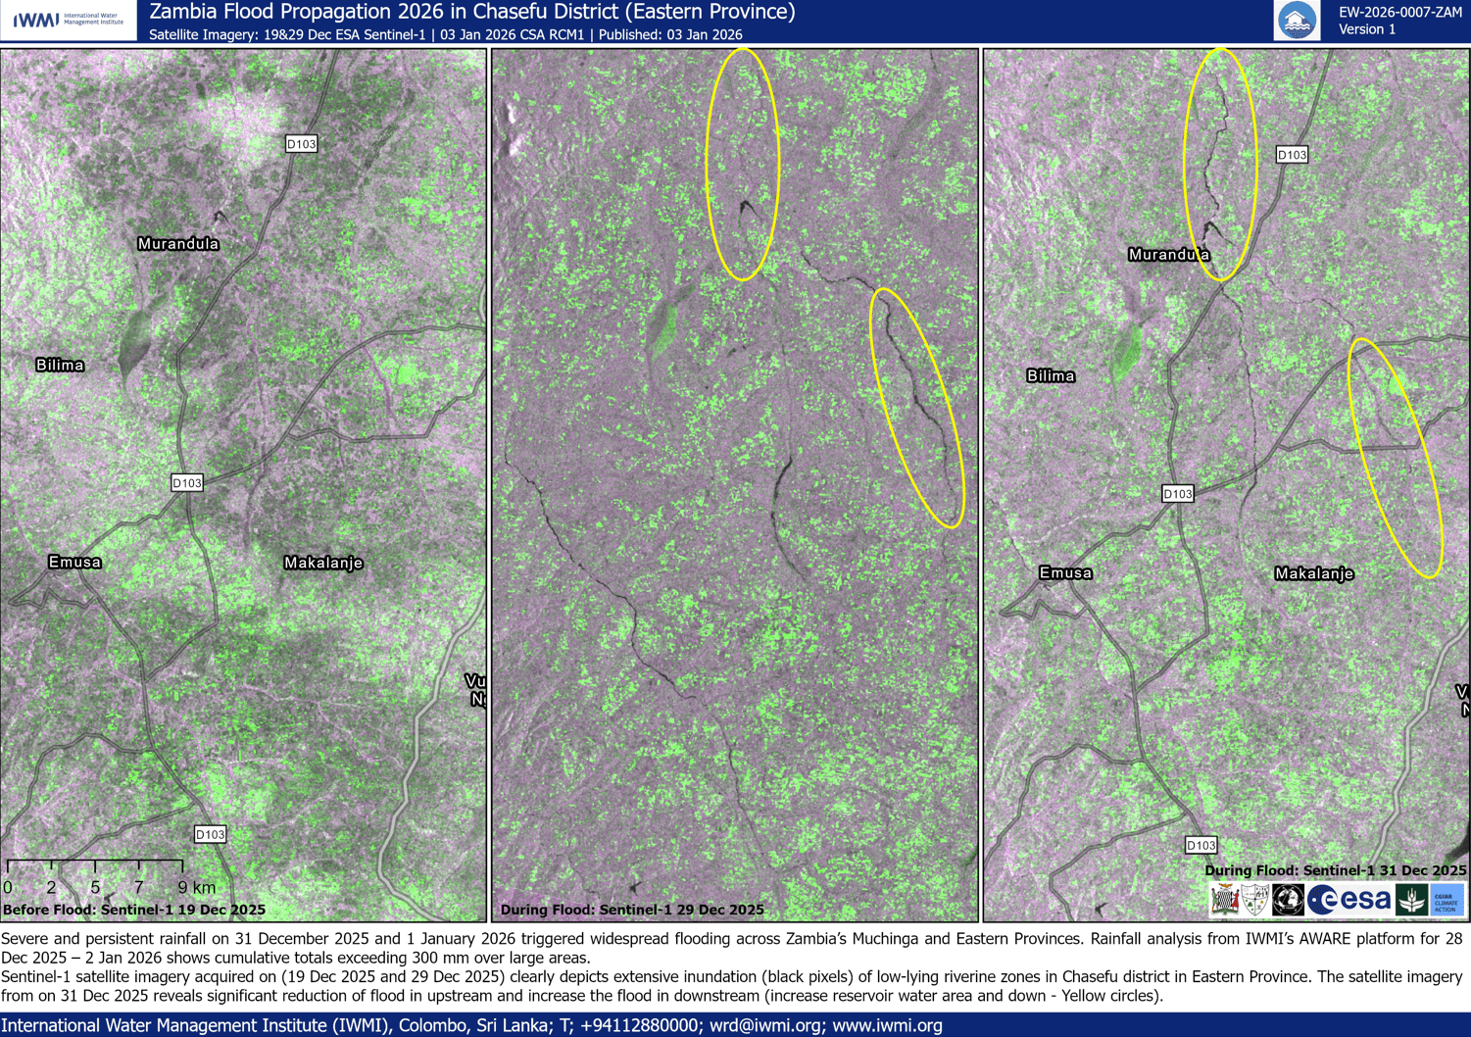Click the Bilima label in the right map
Image resolution: width=1471 pixels, height=1037 pixels.
pyautogui.click(x=1051, y=376)
